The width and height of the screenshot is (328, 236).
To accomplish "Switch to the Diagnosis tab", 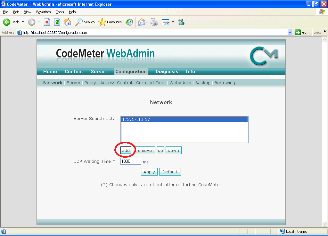I will click(167, 72).
